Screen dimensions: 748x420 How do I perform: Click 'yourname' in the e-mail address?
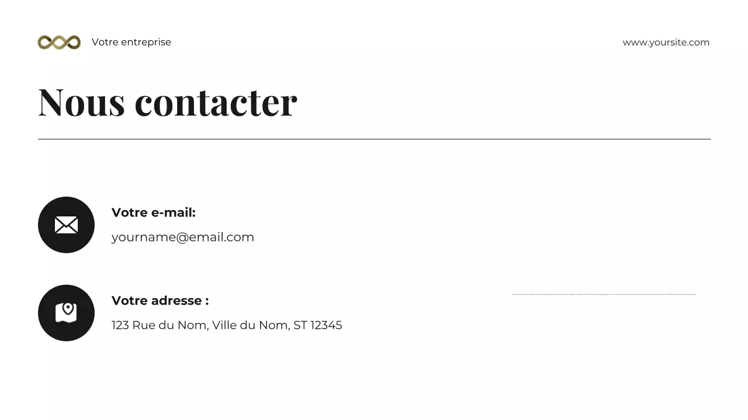click(143, 237)
